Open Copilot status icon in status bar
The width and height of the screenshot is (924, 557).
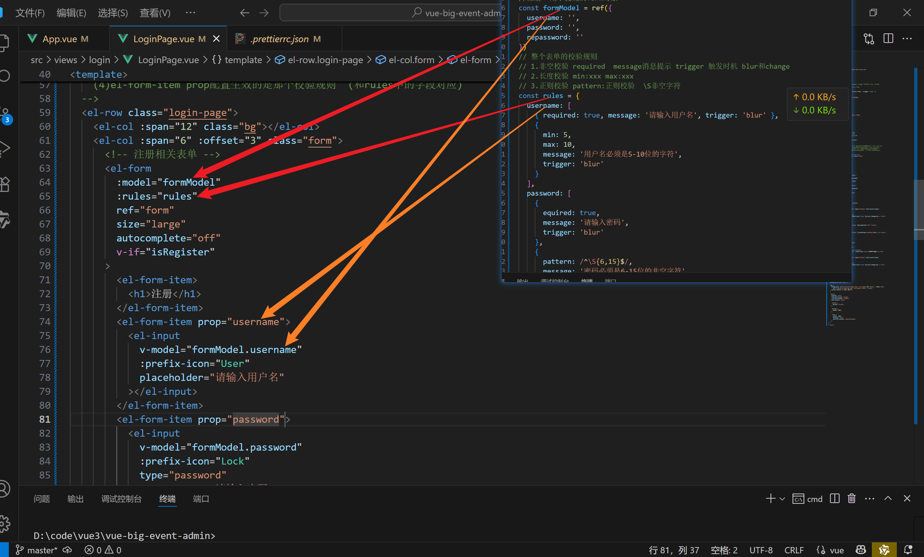point(860,550)
